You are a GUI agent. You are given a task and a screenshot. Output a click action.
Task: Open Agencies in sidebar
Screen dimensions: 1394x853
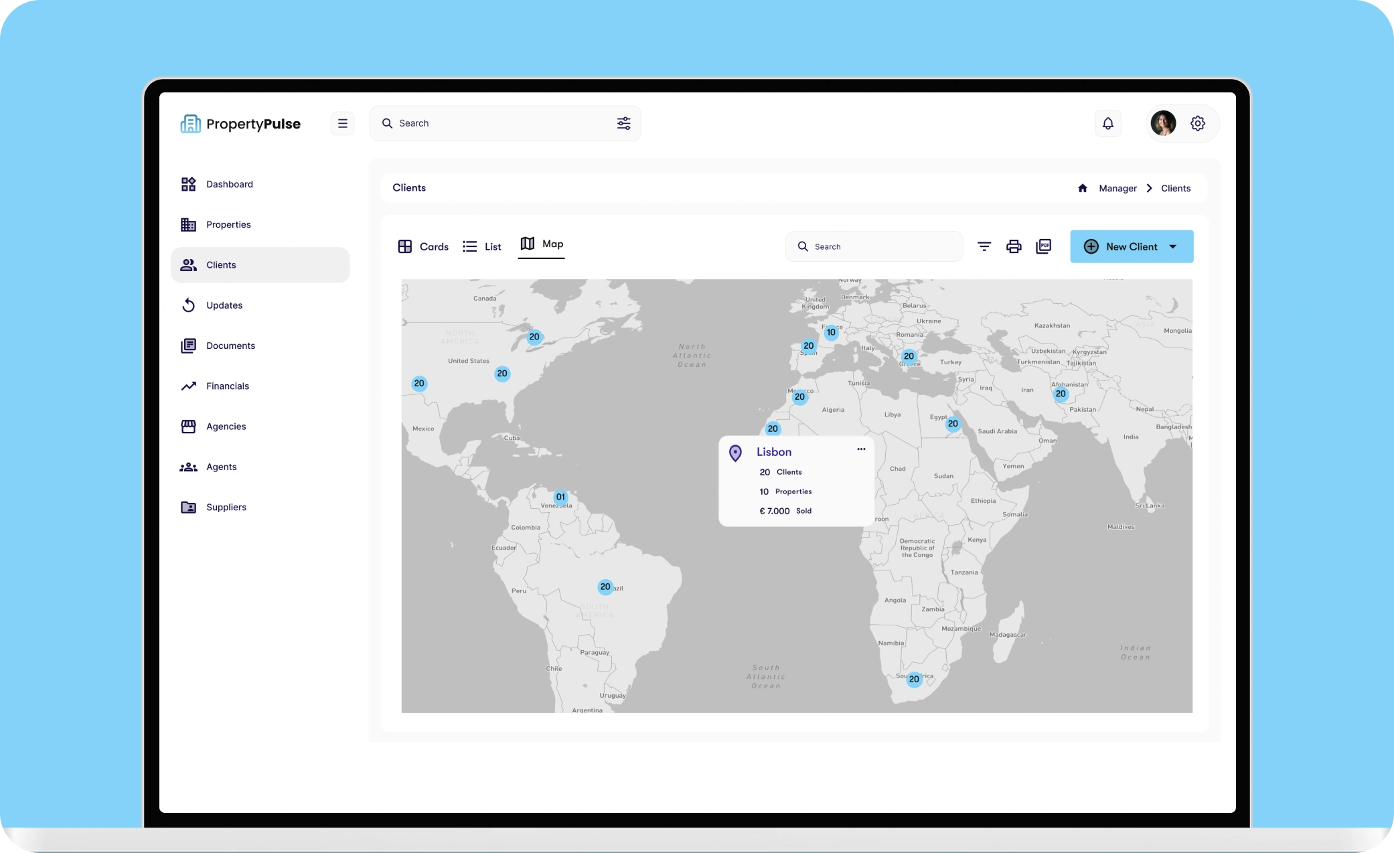click(260, 426)
